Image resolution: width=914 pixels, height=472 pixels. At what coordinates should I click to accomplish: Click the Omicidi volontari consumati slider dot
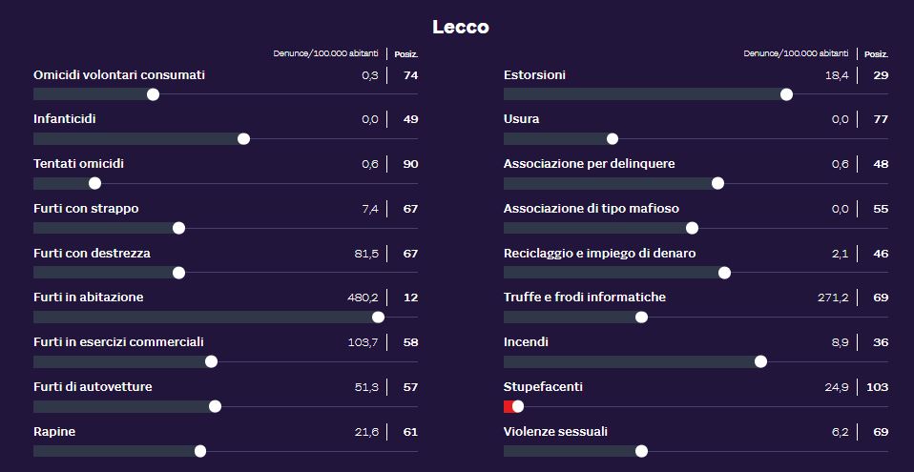[x=153, y=94]
